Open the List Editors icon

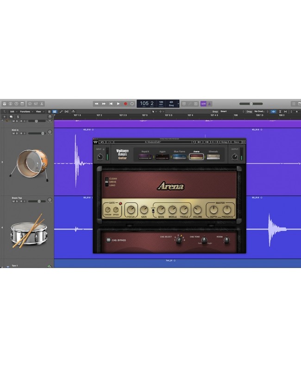tap(294, 104)
